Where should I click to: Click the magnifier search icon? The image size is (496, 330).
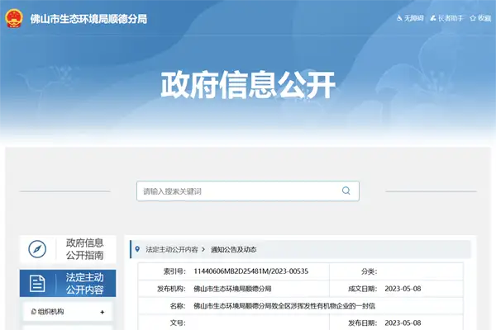(x=346, y=191)
